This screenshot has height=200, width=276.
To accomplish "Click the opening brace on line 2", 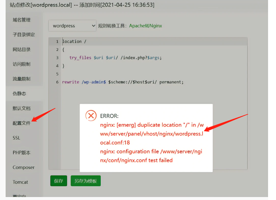I will 63,50.
